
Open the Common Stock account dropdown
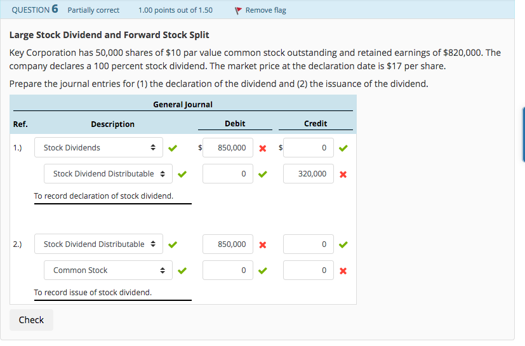(108, 270)
